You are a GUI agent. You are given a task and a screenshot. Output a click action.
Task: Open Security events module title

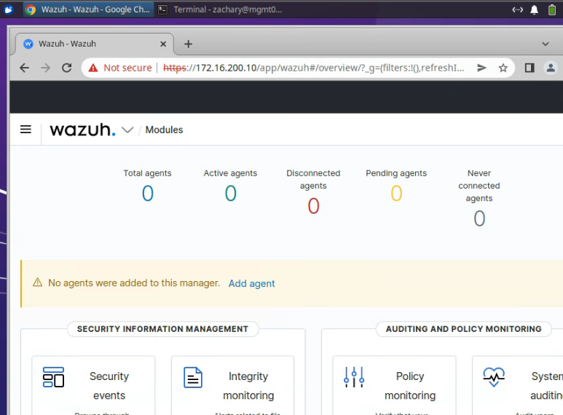(109, 386)
